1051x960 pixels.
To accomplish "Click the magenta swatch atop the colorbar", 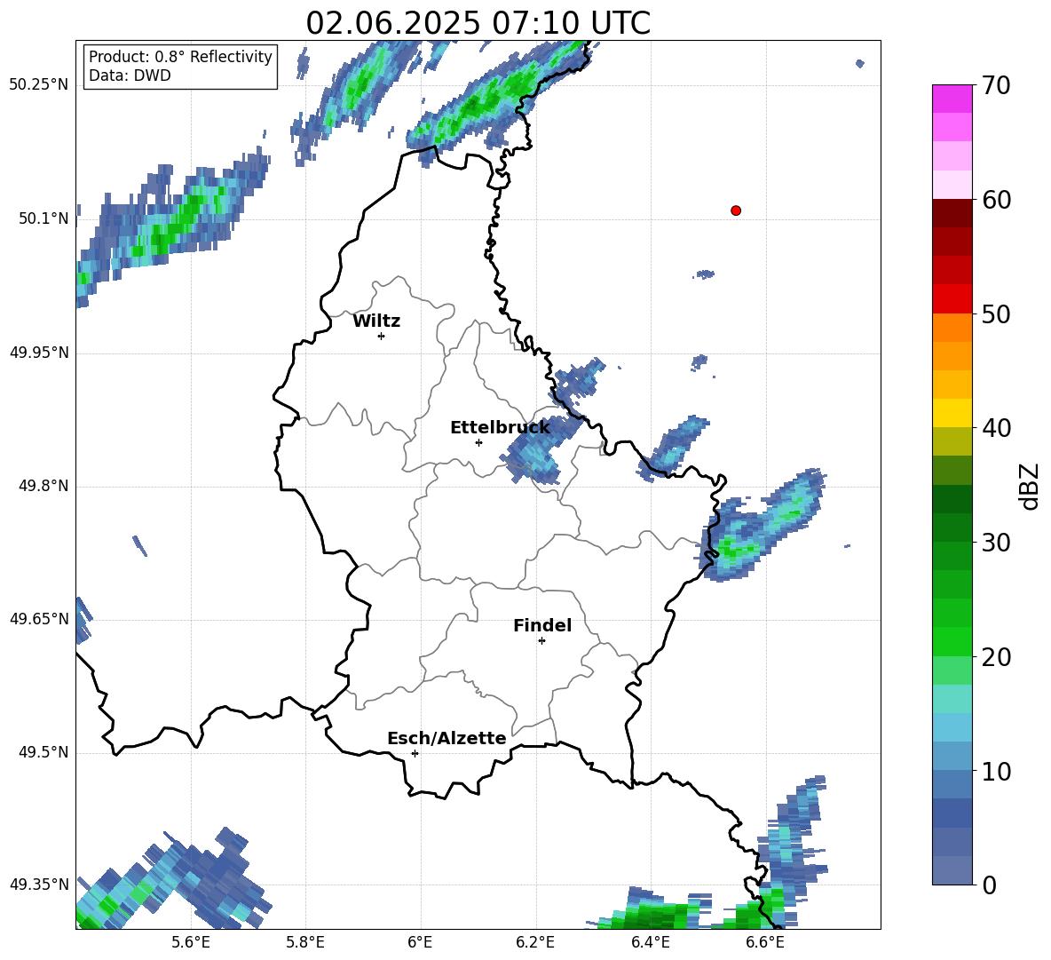I will click(x=952, y=99).
